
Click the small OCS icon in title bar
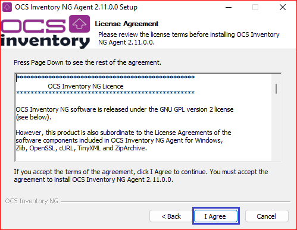(7, 7)
